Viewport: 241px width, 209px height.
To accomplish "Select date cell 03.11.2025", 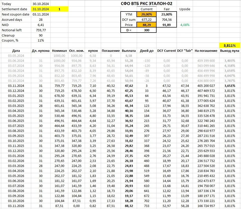I will click(x=16, y=146).
